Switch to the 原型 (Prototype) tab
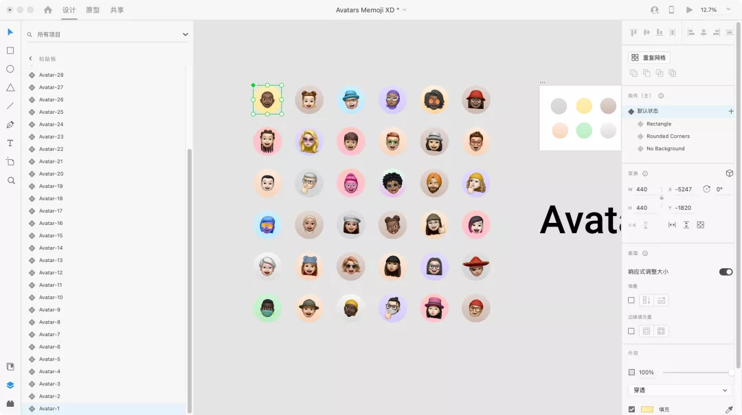Image resolution: width=742 pixels, height=415 pixels. tap(93, 10)
